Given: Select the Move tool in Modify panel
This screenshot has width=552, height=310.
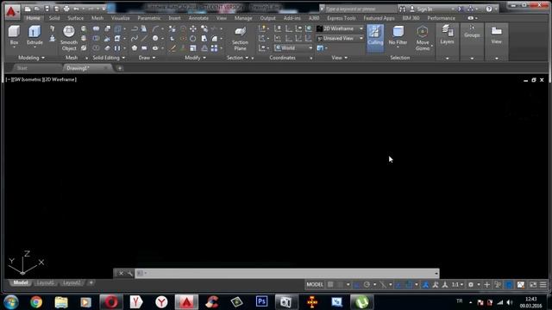Looking at the screenshot, I should [193, 28].
